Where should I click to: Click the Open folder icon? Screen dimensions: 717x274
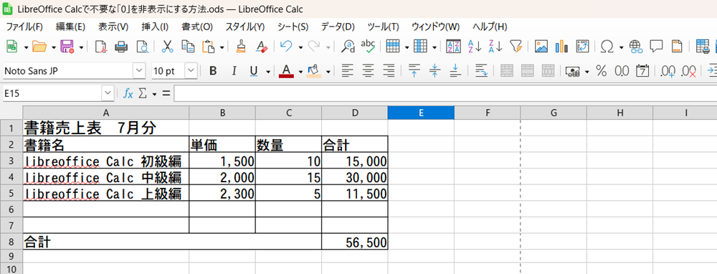[x=39, y=46]
